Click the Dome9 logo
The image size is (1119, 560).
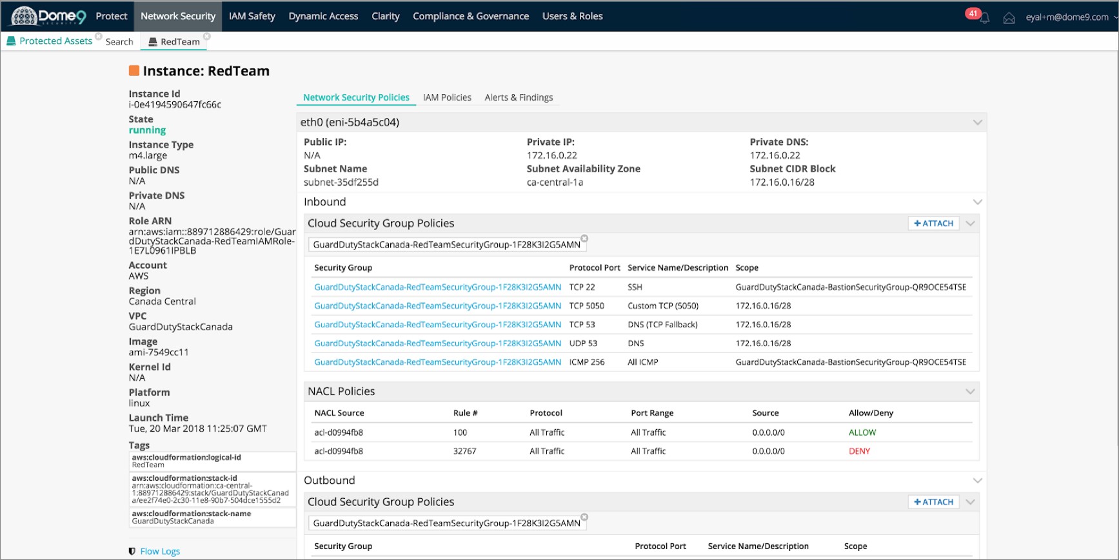pyautogui.click(x=49, y=16)
